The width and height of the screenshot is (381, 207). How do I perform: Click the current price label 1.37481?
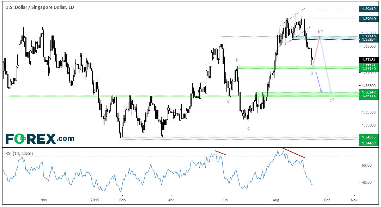point(369,60)
